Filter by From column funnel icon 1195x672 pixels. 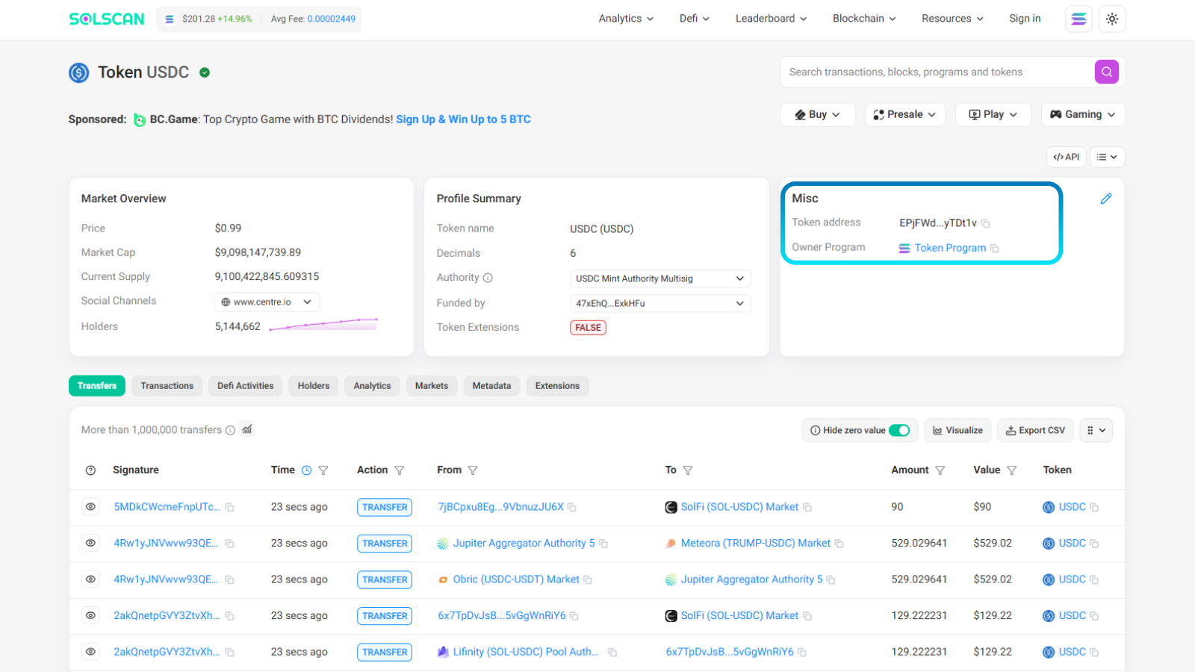(473, 470)
